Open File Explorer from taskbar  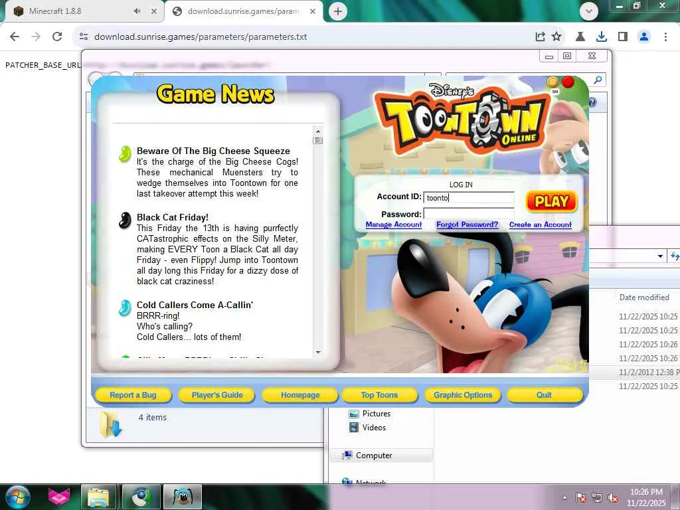pos(98,497)
